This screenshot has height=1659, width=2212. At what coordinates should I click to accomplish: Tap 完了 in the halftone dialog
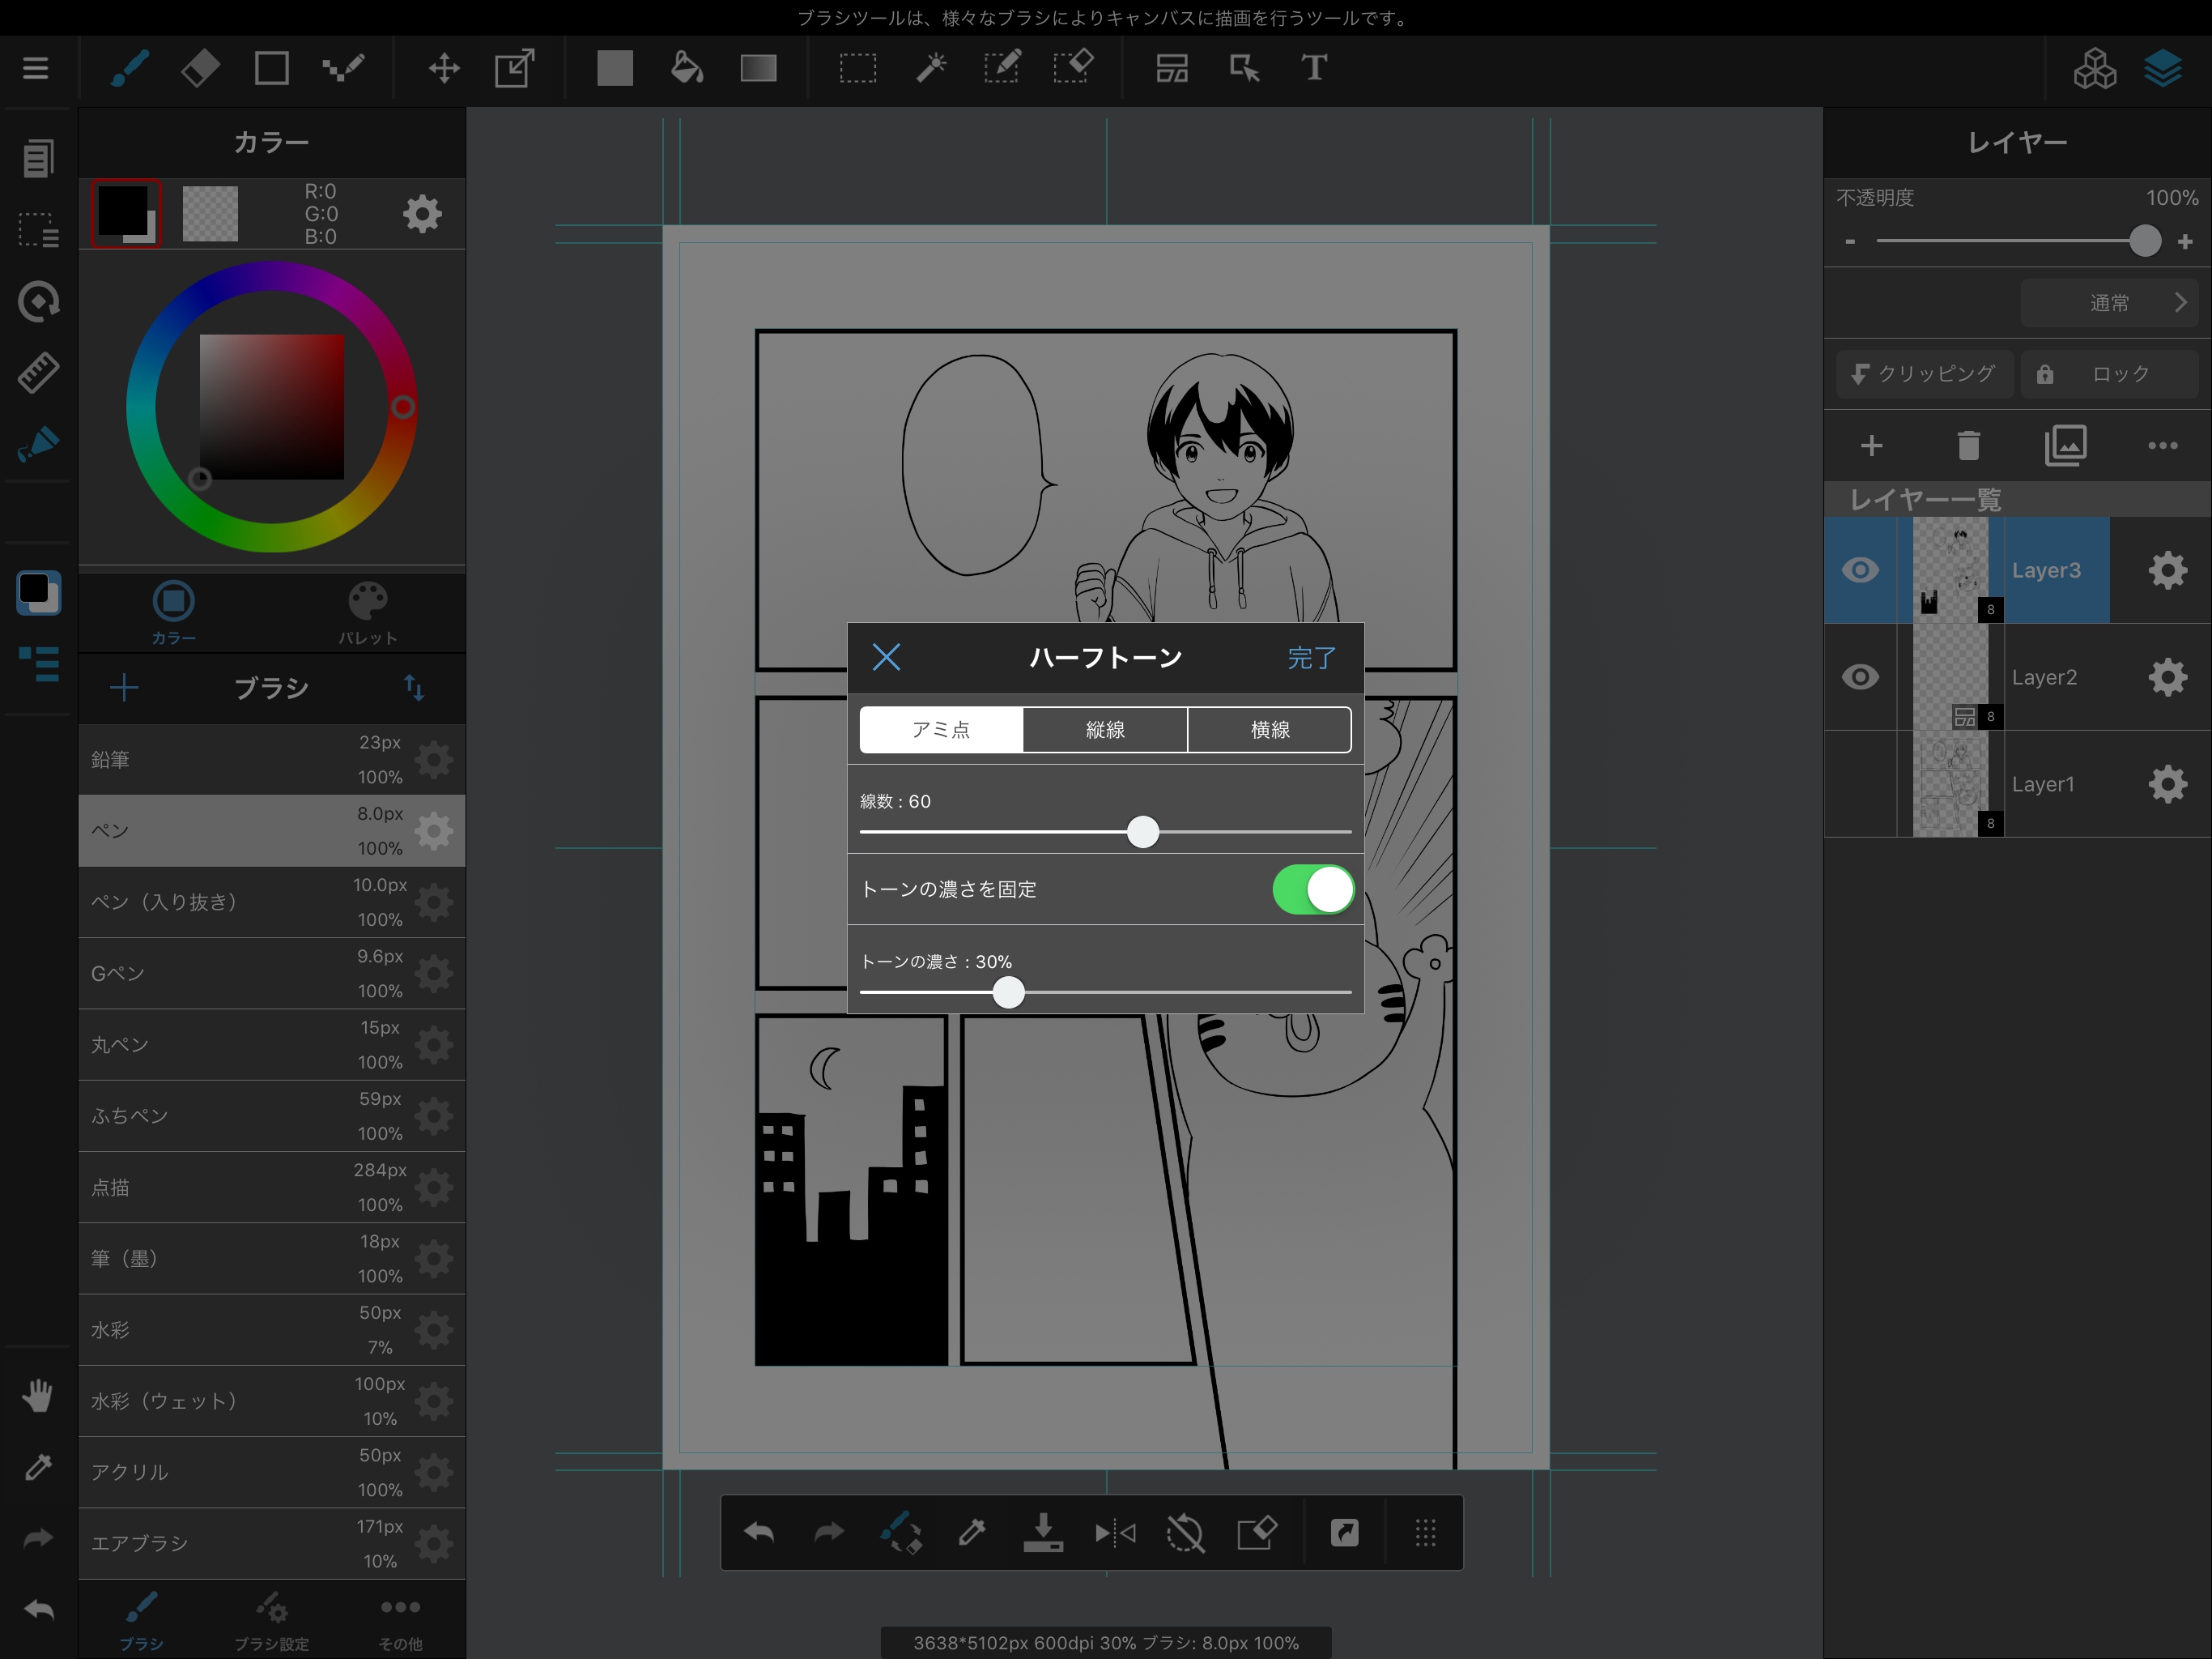(1311, 658)
